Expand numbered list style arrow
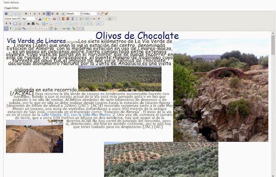The width and height of the screenshot is (276, 177). (84, 19)
